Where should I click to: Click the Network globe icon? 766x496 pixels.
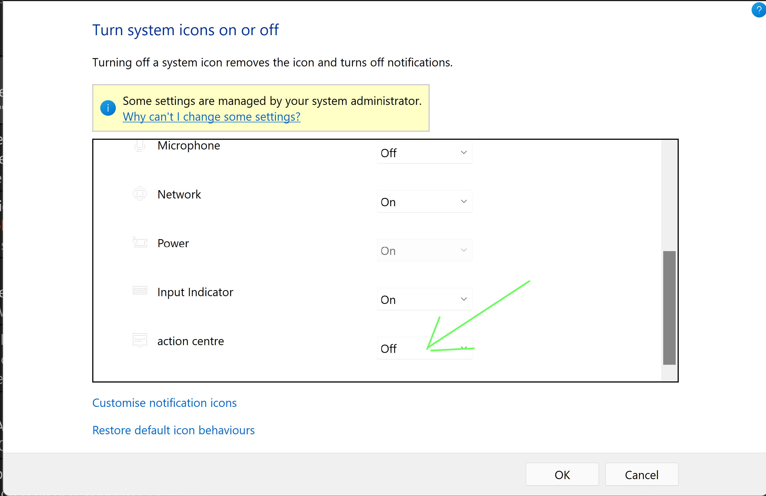(140, 194)
